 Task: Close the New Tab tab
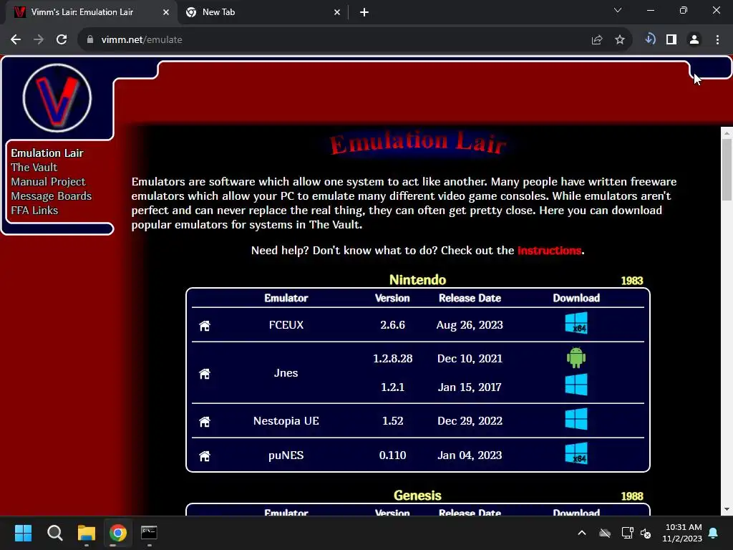click(337, 13)
